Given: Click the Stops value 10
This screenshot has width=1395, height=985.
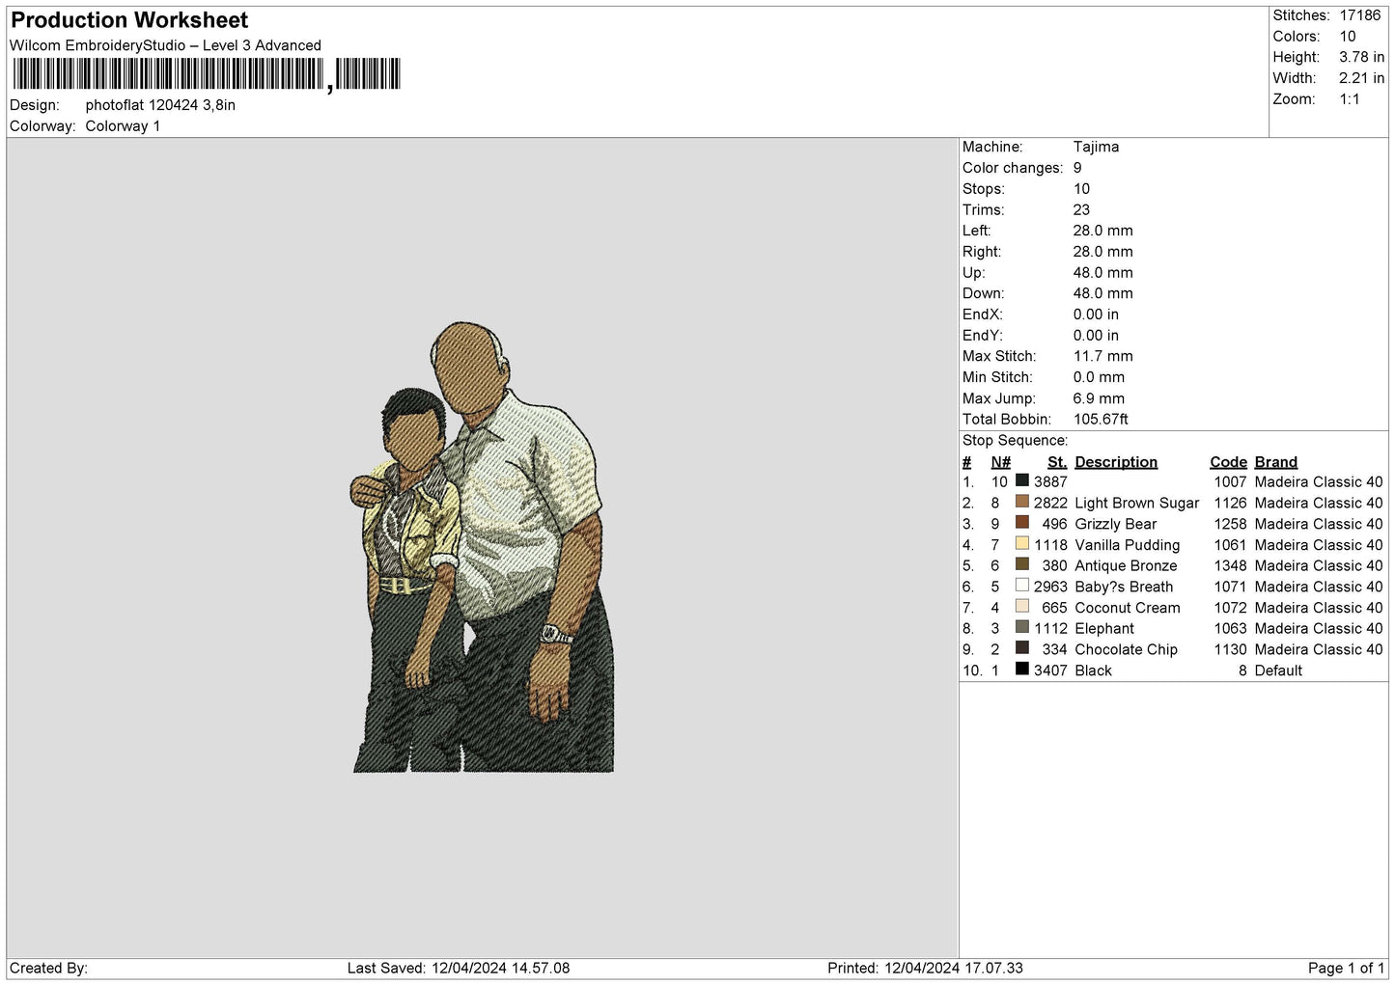Looking at the screenshot, I should click(x=1081, y=189).
